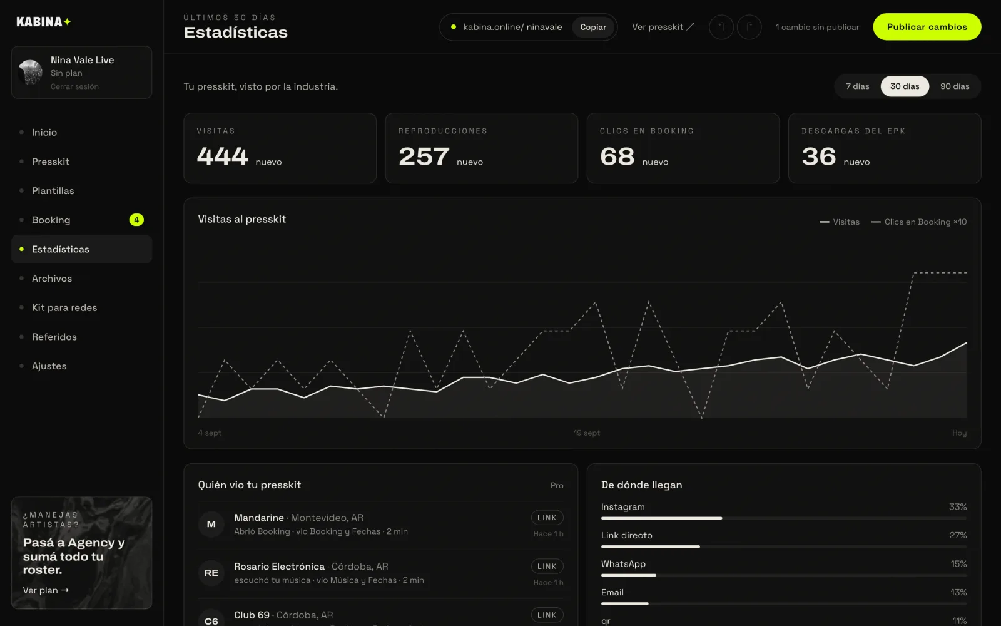Click the M avatar for Mandarine
1001x626 pixels.
(x=211, y=524)
